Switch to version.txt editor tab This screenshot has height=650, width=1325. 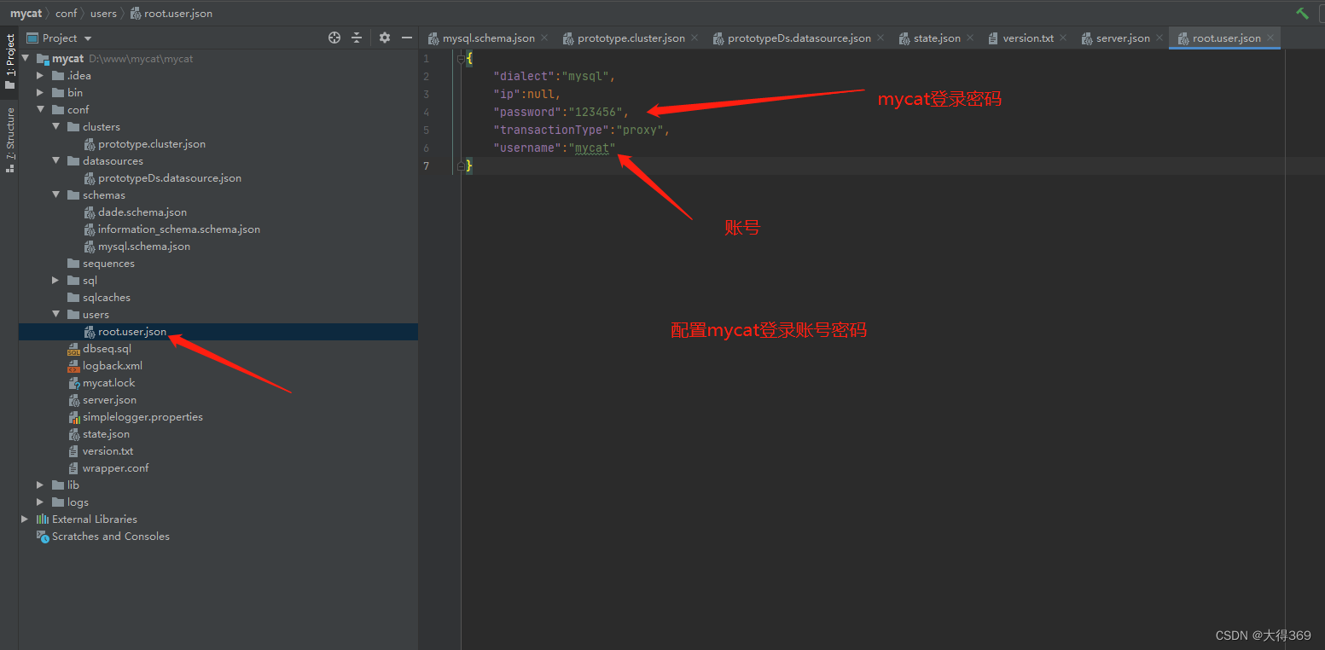pyautogui.click(x=1027, y=38)
